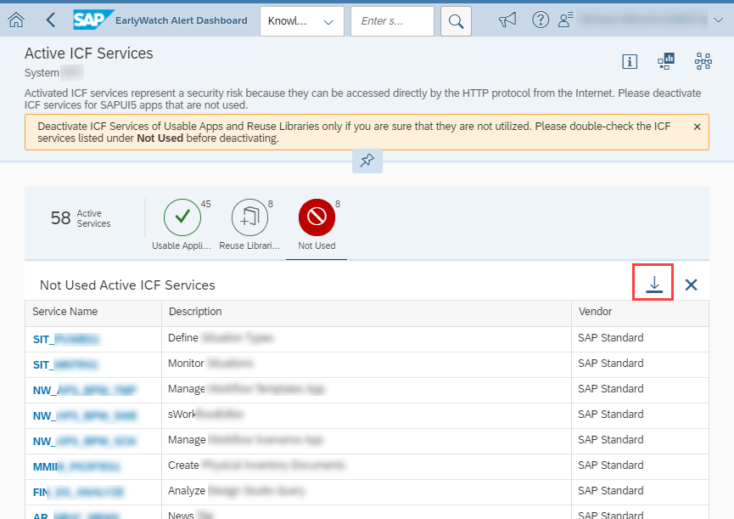Select the Reuse Libraries filter tab
Screen dimensions: 734x519
tap(249, 225)
